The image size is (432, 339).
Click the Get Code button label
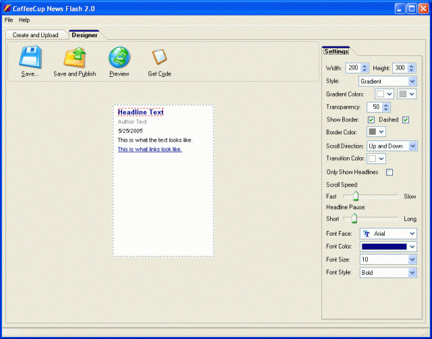pos(159,74)
